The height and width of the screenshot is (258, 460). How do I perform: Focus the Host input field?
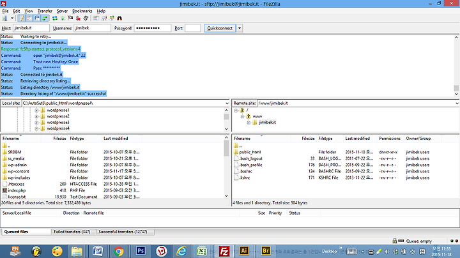31,28
